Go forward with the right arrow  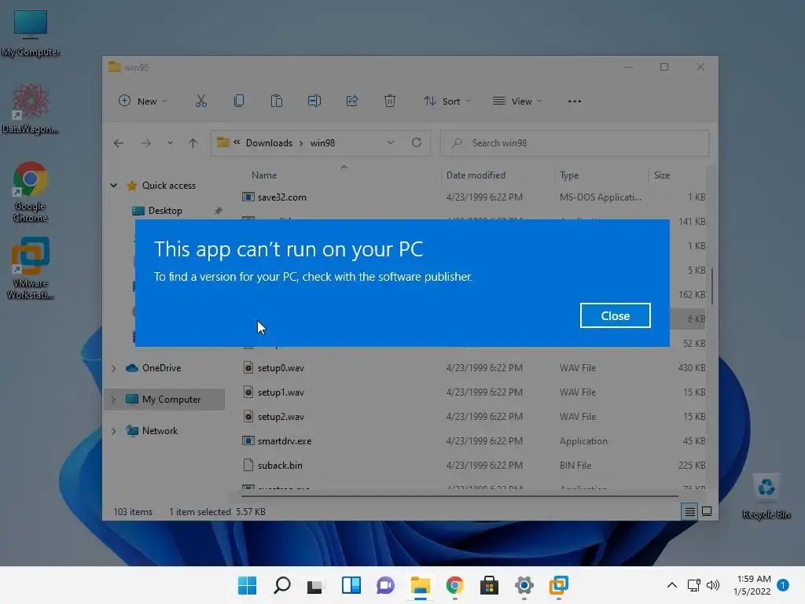pos(146,143)
